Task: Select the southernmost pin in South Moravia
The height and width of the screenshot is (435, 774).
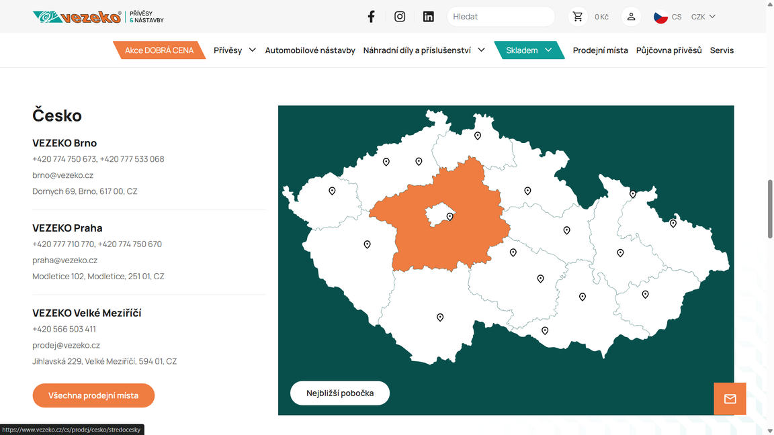Action: point(545,330)
